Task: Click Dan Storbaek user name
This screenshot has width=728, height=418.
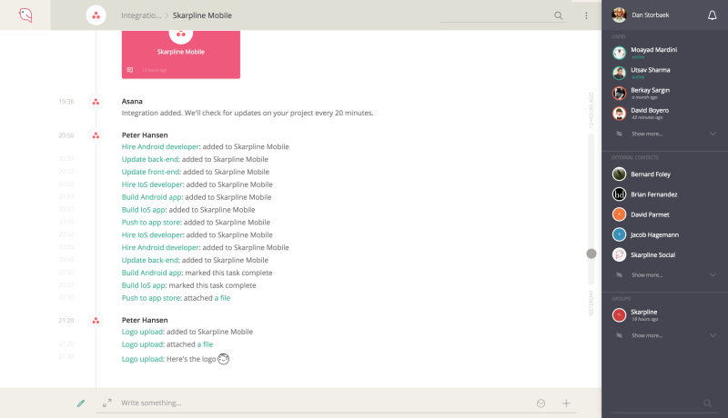Action: click(x=650, y=15)
